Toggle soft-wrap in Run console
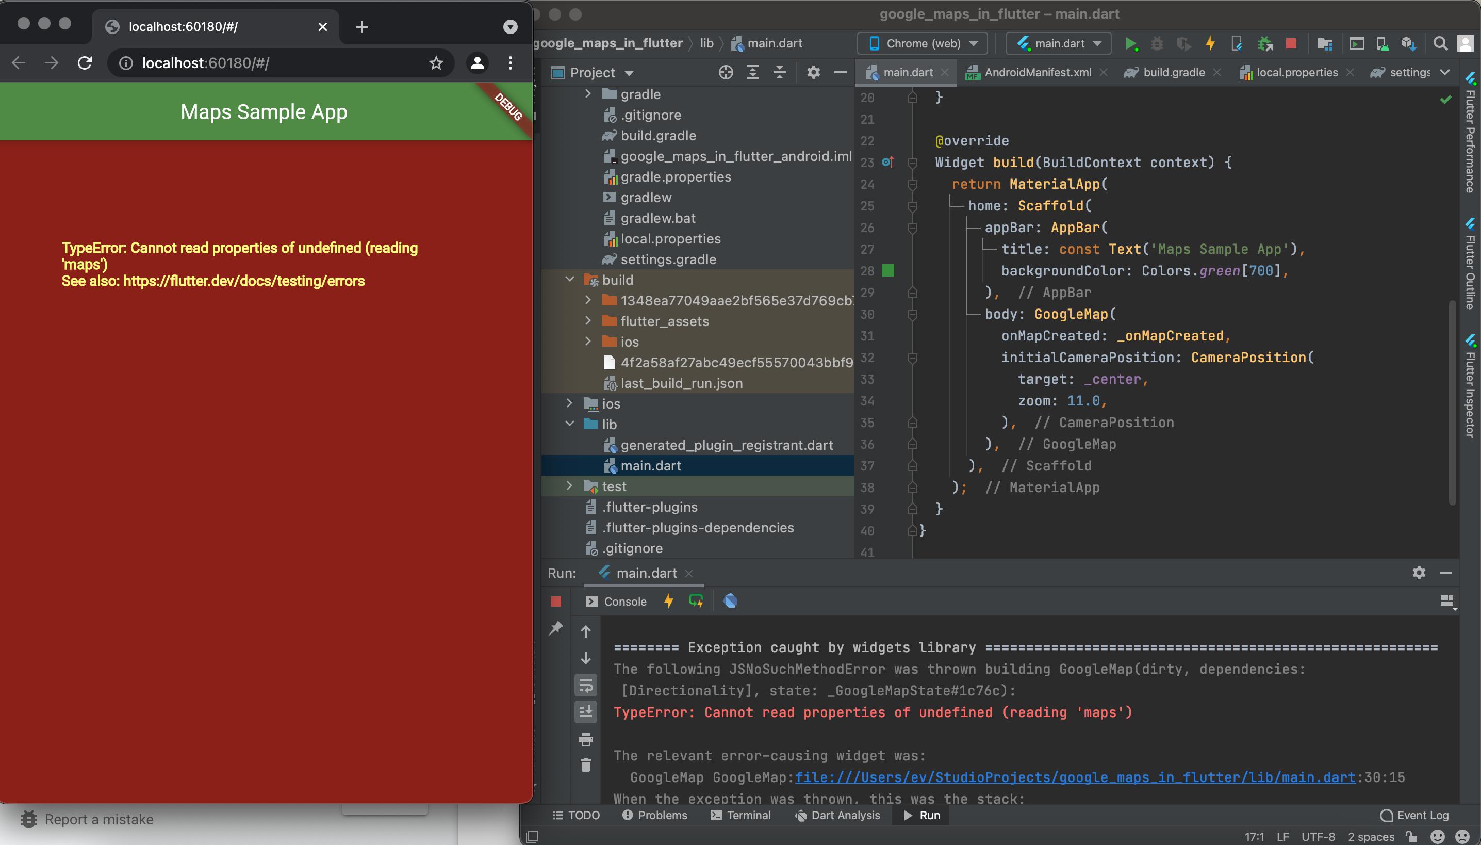Screen dimensions: 1481x845 pos(585,686)
